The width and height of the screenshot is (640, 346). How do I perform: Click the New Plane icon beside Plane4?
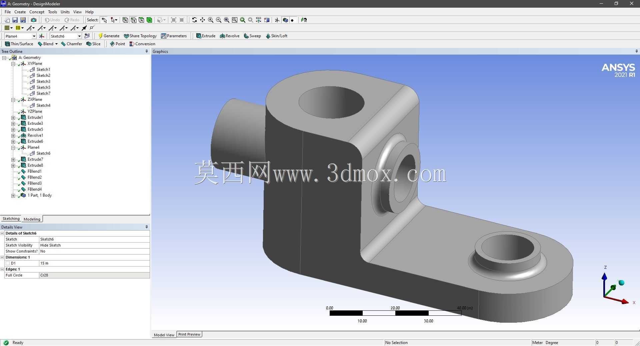point(42,36)
